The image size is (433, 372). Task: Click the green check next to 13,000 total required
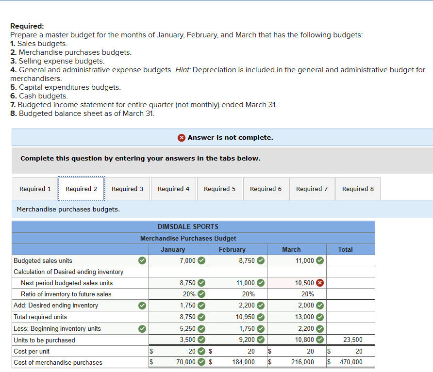(x=320, y=317)
